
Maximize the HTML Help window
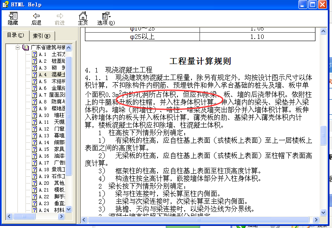point(312,4)
